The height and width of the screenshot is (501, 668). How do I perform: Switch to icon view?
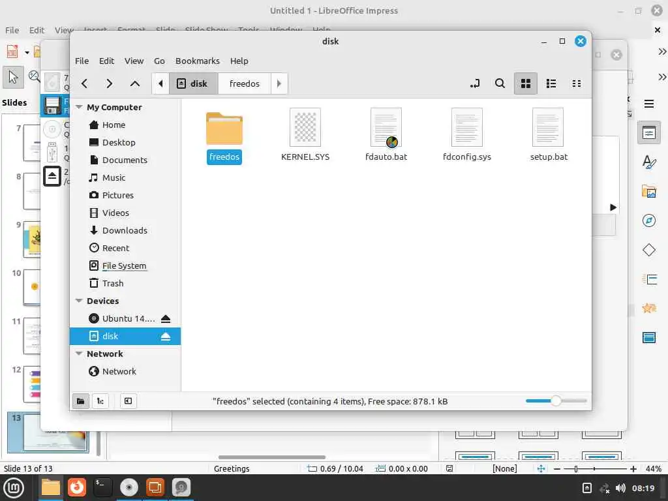(526, 83)
